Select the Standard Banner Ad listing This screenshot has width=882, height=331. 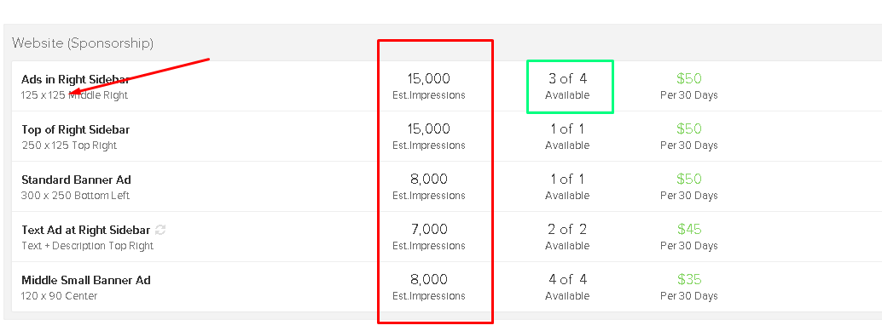76,180
